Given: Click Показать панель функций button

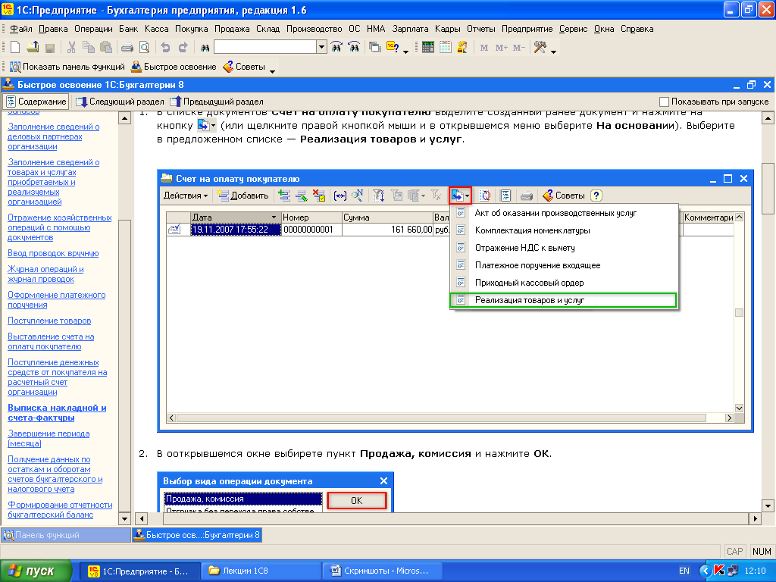Looking at the screenshot, I should pyautogui.click(x=67, y=67).
